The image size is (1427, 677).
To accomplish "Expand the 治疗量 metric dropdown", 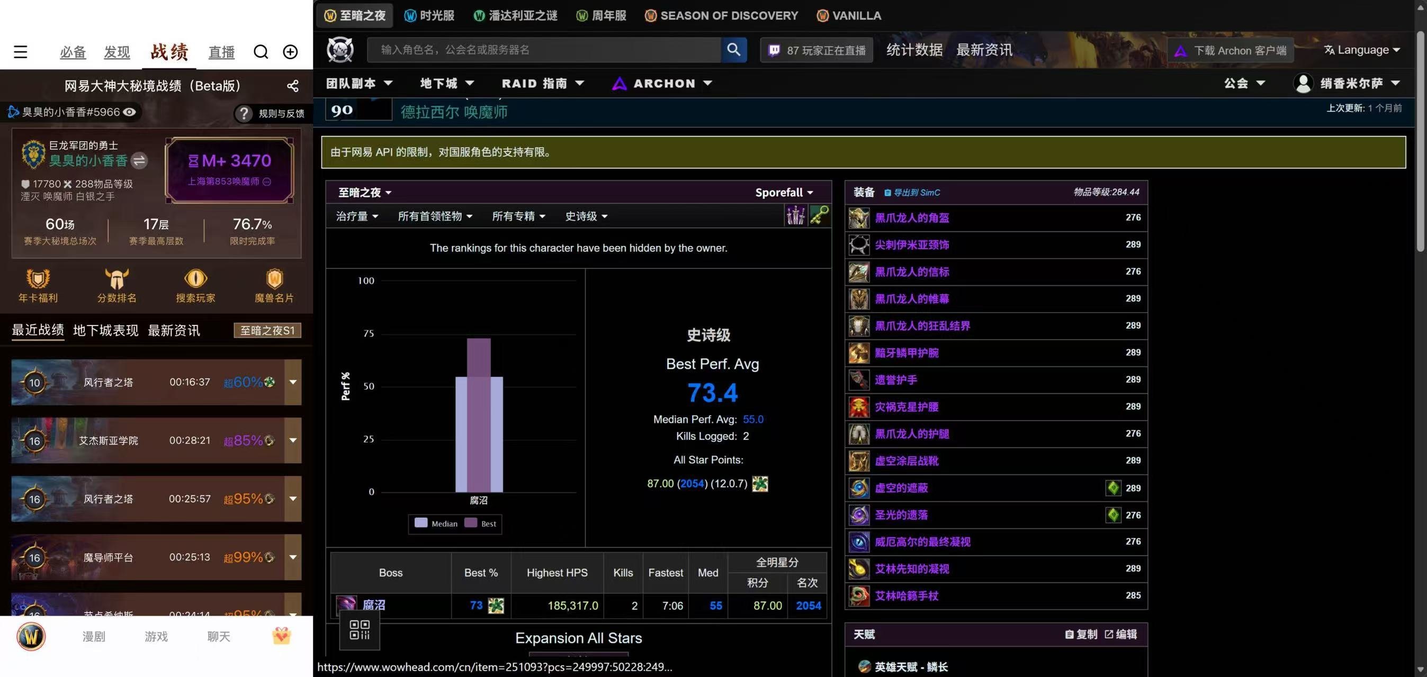I will (357, 216).
